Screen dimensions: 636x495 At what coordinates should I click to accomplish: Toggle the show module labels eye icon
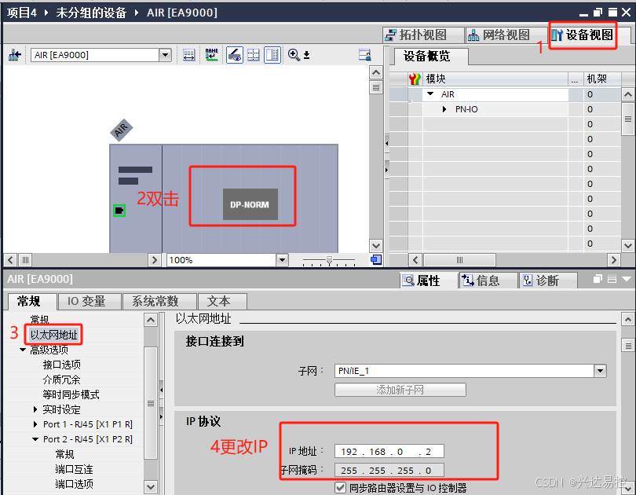click(235, 55)
